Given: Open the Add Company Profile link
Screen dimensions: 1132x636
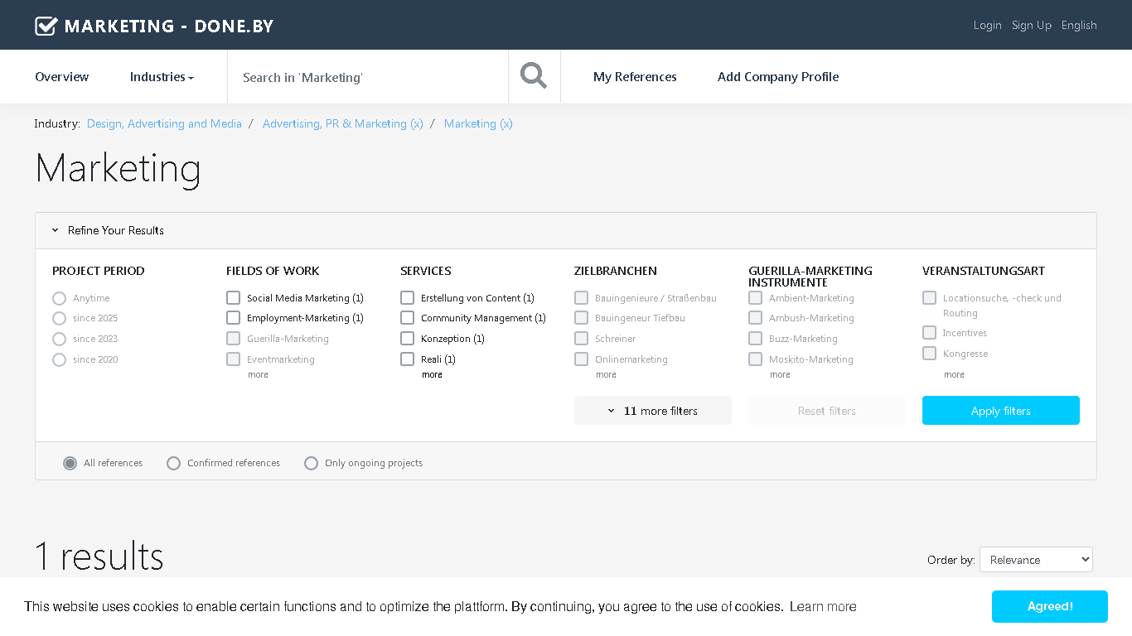Looking at the screenshot, I should [778, 77].
